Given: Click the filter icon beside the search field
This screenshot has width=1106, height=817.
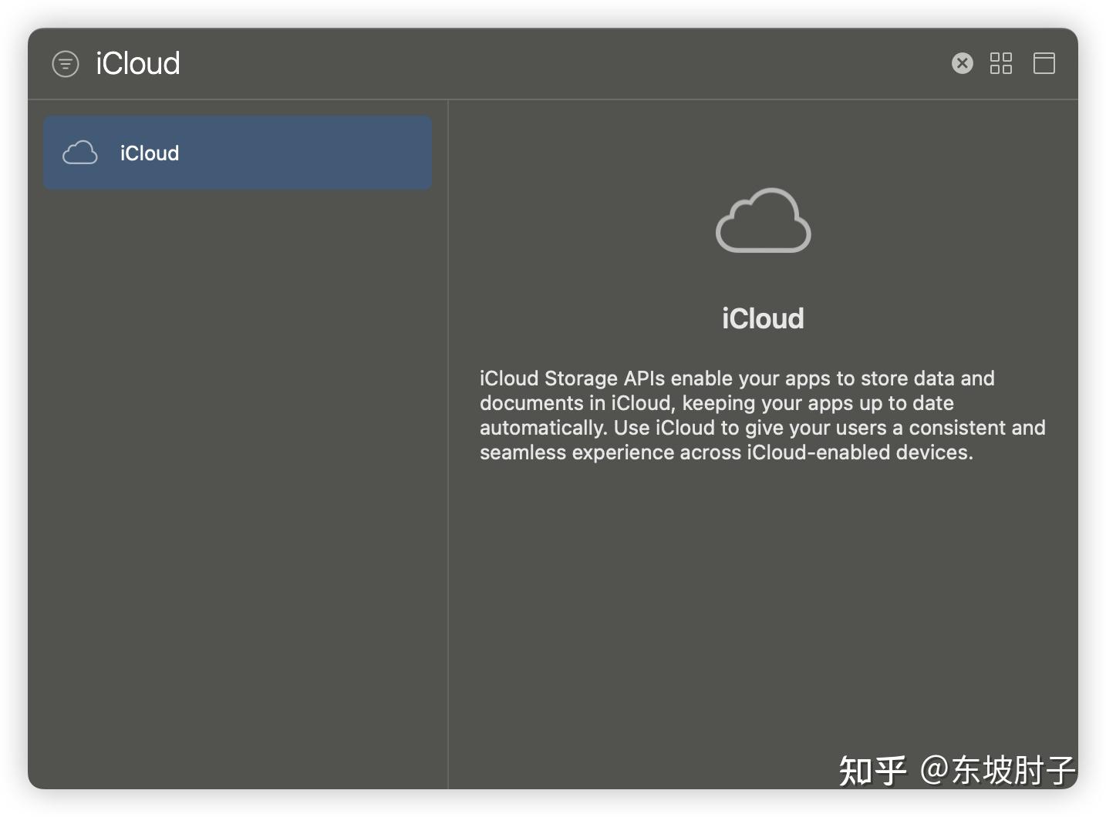Looking at the screenshot, I should pyautogui.click(x=66, y=63).
